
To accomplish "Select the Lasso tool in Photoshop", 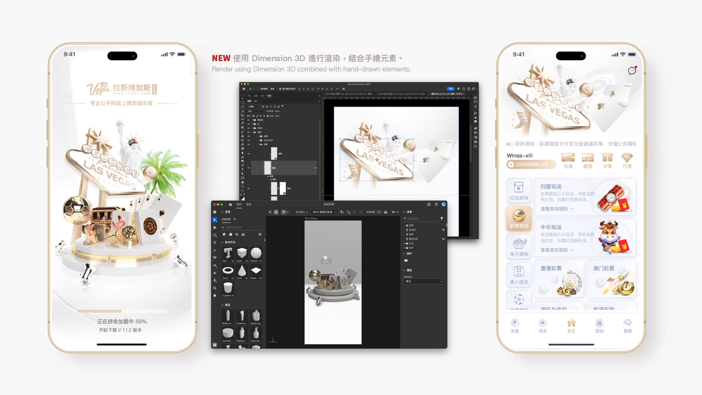I will coord(242,107).
